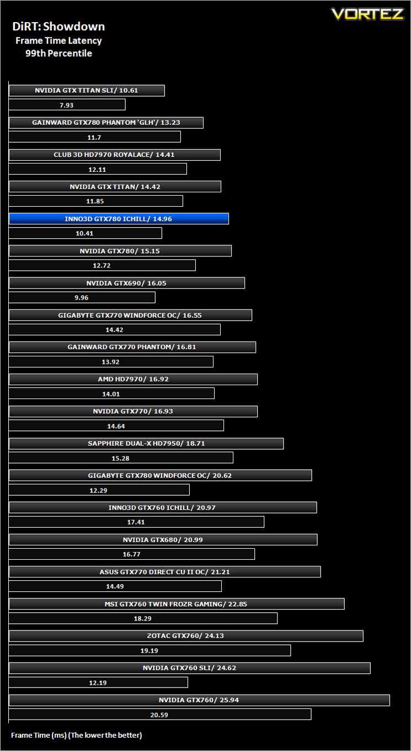This screenshot has width=411, height=751.
Task: Select the NVIDIA GTX TITAN SLI 10.61 bar
Action: 87,91
